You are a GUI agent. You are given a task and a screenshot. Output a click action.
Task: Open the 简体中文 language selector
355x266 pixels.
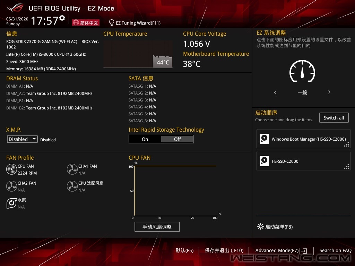tap(86, 23)
